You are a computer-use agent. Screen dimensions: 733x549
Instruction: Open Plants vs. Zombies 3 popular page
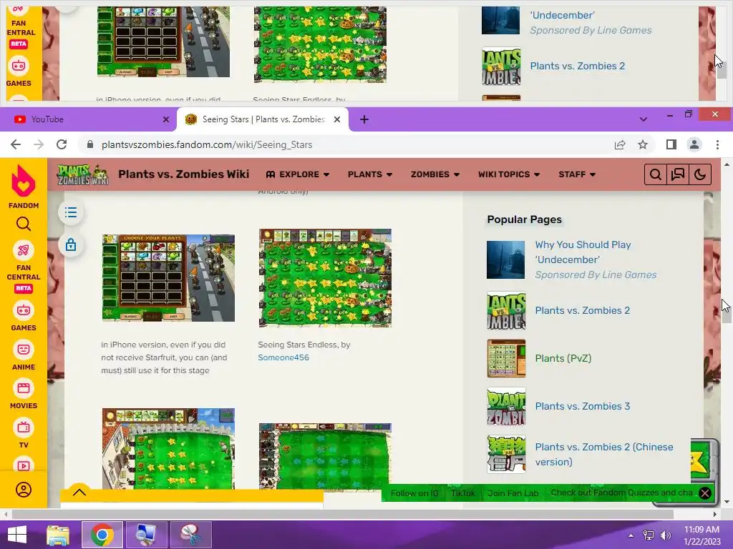[583, 406]
